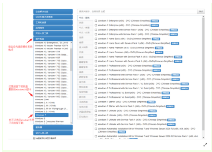
Task: Select Windows 10 Insider Preview 14295
Action: coord(51,49)
